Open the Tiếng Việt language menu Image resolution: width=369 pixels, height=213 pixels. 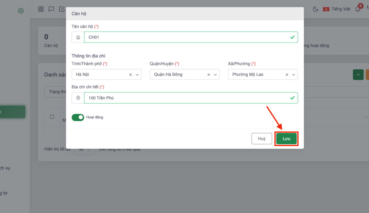tap(337, 9)
